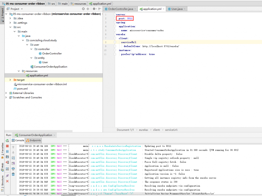Toggle soft-wrap in the console
The image size is (262, 196).
pyautogui.click(x=13, y=158)
